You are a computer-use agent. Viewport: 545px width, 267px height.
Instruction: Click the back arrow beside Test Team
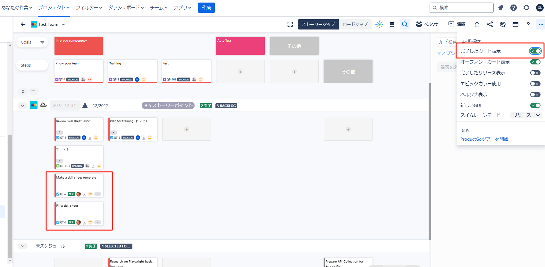23,24
